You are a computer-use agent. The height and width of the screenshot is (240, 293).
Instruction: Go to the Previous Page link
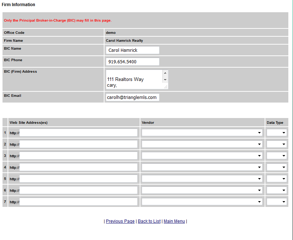pos(120,221)
